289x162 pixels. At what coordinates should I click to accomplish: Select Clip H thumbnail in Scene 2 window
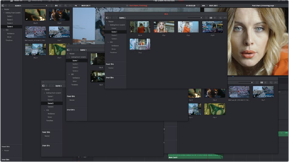click(140, 27)
